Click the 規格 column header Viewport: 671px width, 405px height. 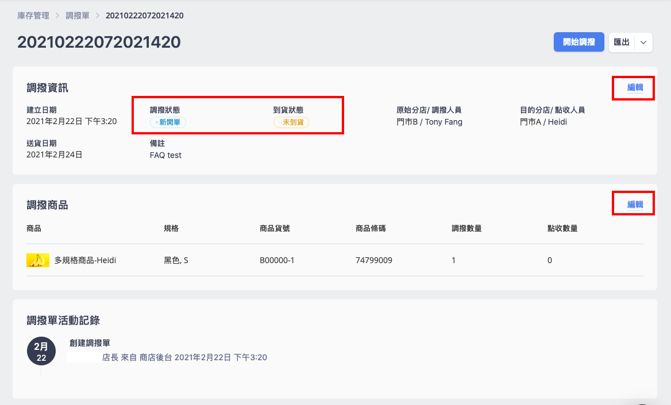171,228
